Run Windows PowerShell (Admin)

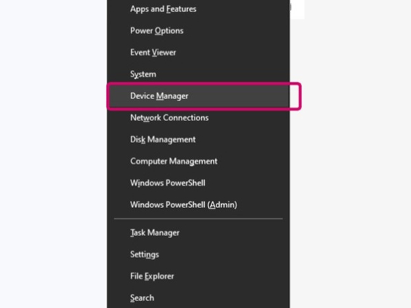pos(199,205)
